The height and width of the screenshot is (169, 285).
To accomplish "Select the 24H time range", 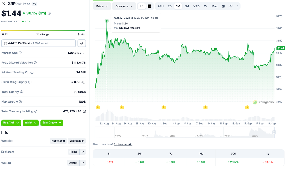I will tap(161, 6).
